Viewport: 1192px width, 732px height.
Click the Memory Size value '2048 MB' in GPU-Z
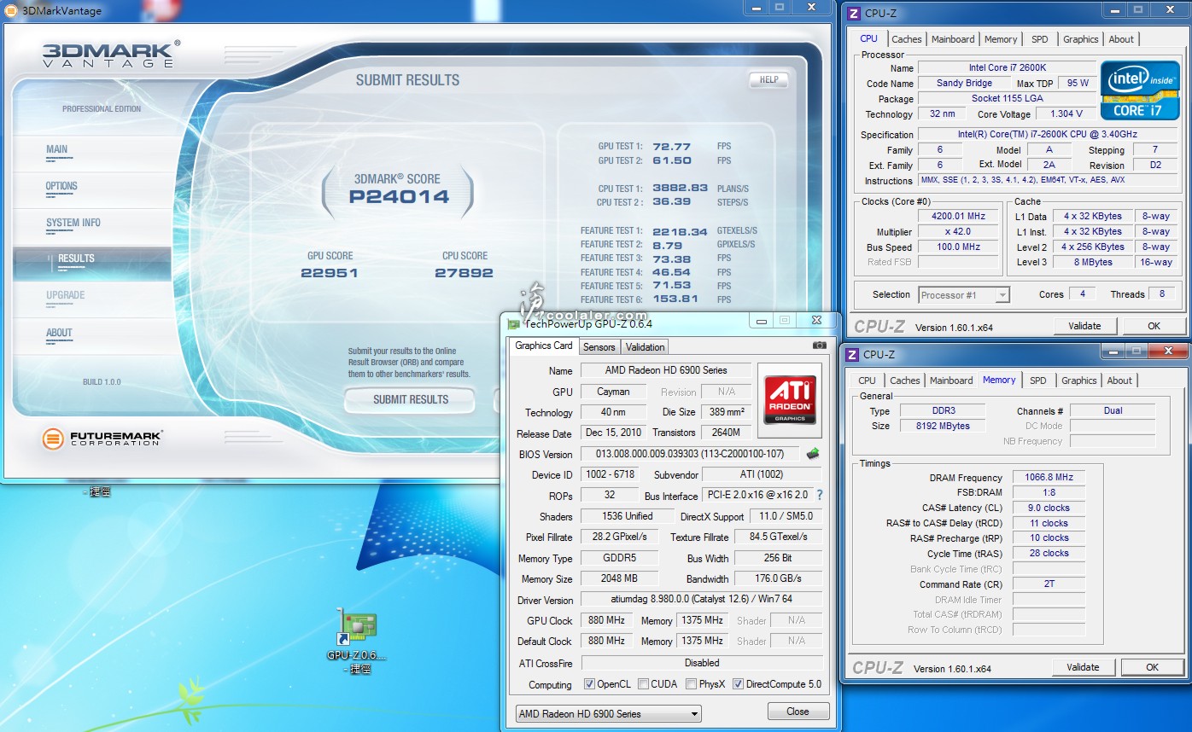click(x=619, y=578)
